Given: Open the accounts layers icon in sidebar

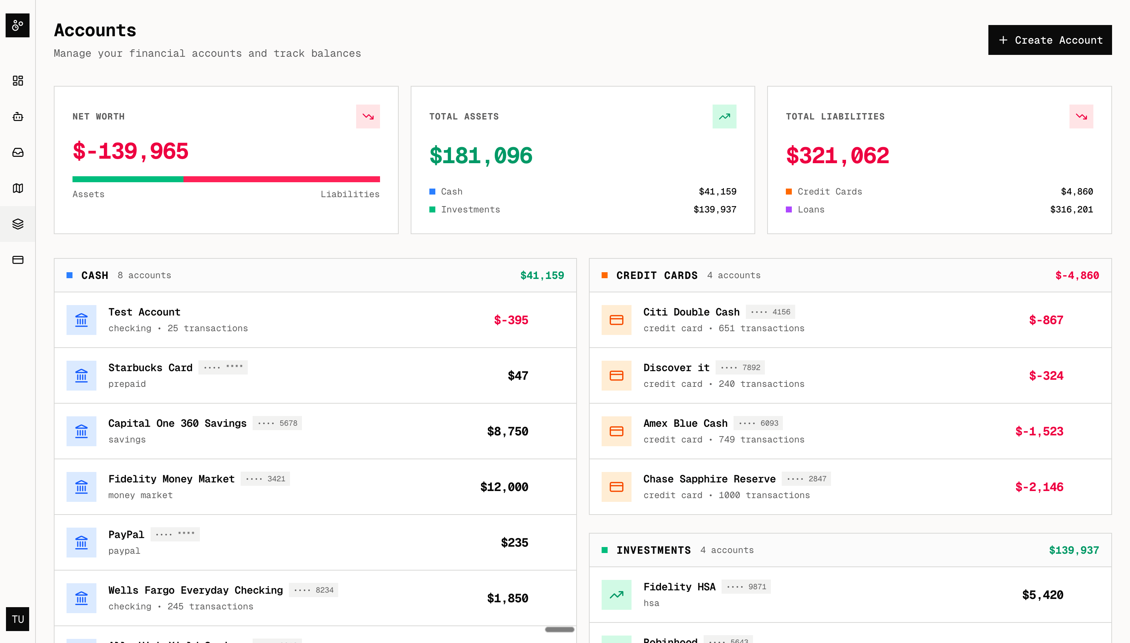Looking at the screenshot, I should pos(17,224).
